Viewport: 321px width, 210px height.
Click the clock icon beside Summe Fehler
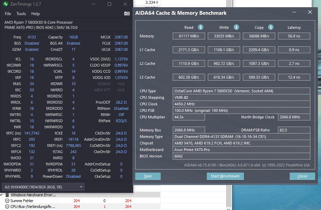tap(7, 201)
